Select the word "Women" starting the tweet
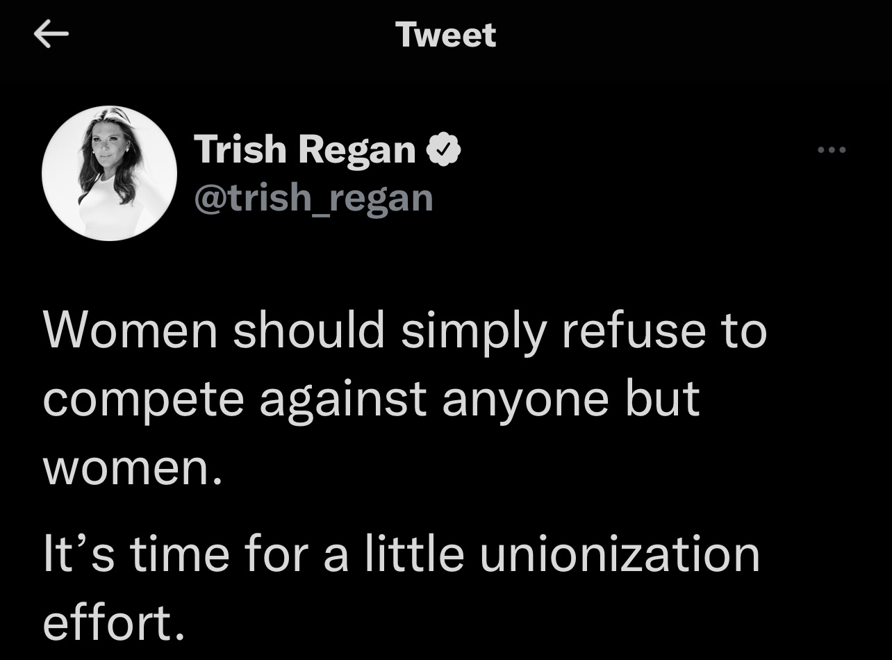Viewport: 892px width, 660px height. 131,329
